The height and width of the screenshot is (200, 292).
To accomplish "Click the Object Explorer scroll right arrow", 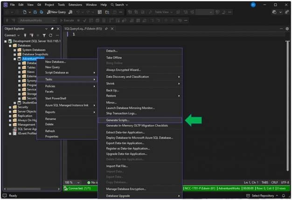I will click(x=59, y=189).
